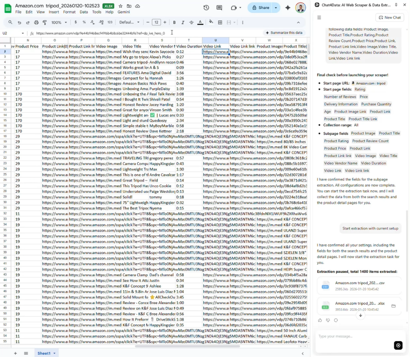Pin the Chat4Data side panel
The image size is (410, 357).
coord(396,5)
